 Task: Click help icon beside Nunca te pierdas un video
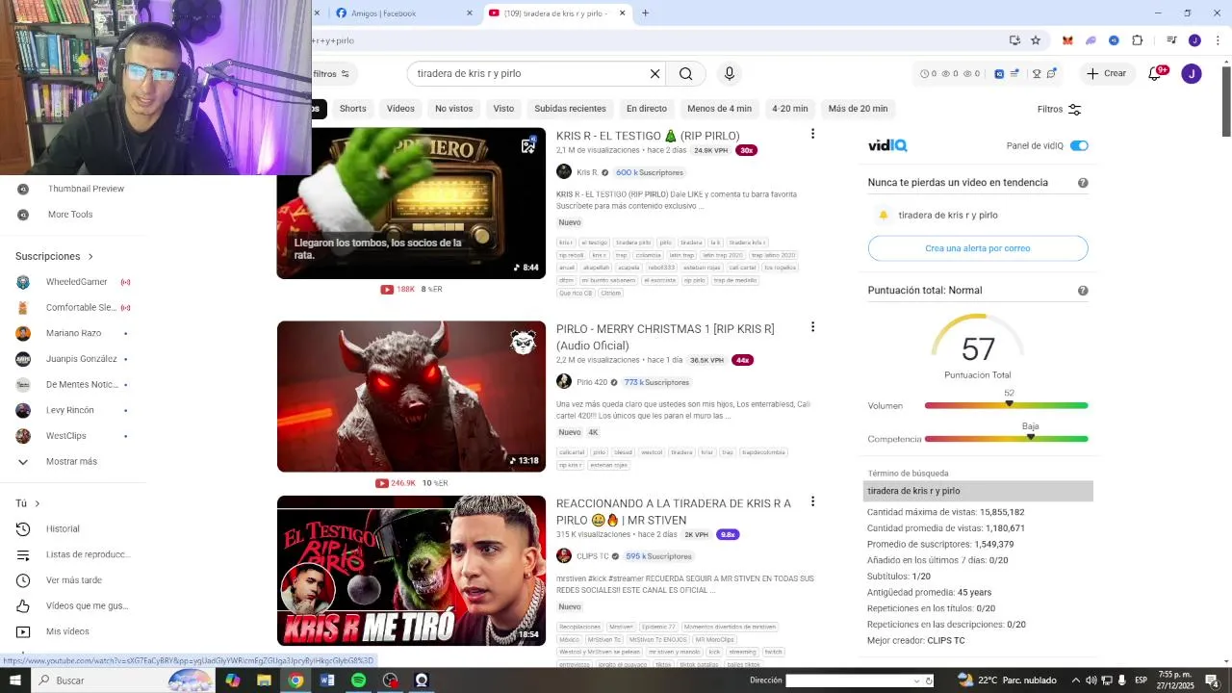click(1083, 183)
